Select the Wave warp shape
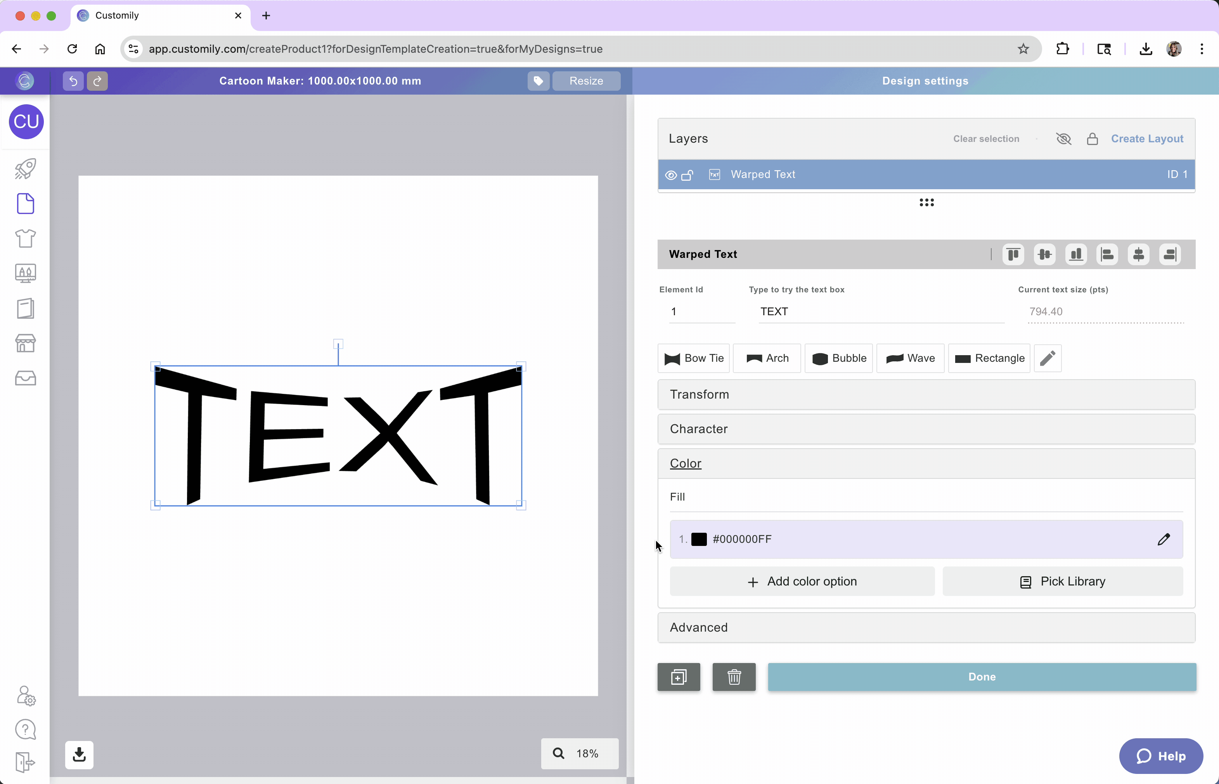Viewport: 1219px width, 784px height. tap(910, 358)
